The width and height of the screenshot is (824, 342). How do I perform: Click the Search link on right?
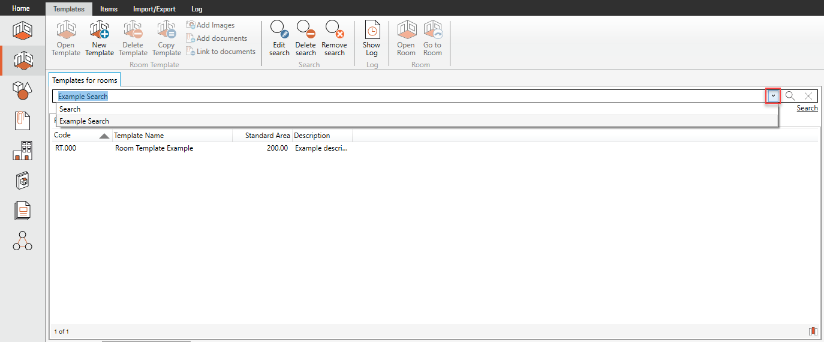pos(807,109)
